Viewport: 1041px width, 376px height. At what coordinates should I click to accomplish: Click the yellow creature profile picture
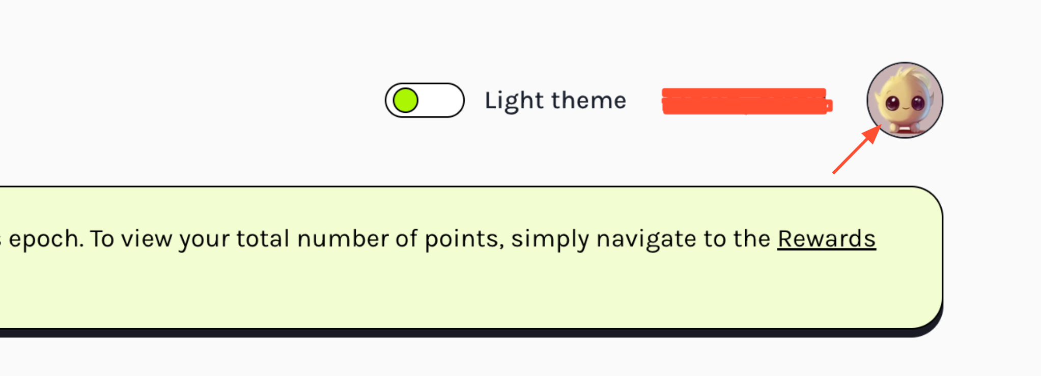point(905,100)
